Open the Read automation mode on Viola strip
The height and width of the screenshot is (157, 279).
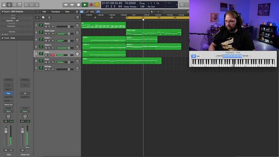point(8,112)
